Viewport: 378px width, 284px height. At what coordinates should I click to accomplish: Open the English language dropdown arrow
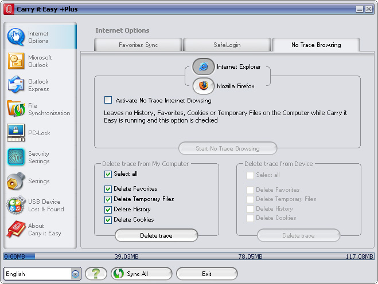[76, 274]
